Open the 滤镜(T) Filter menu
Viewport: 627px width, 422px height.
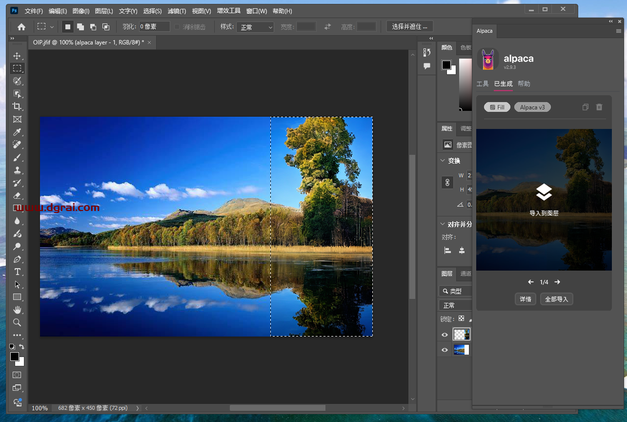click(x=177, y=11)
